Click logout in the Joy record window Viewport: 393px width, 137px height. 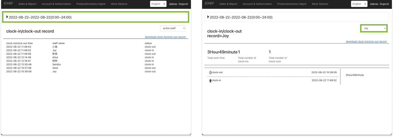(384, 4)
